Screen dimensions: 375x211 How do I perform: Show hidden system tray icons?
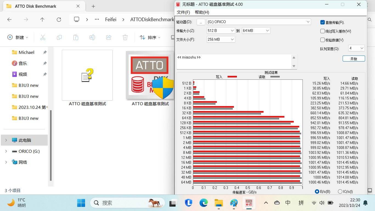[266, 203]
